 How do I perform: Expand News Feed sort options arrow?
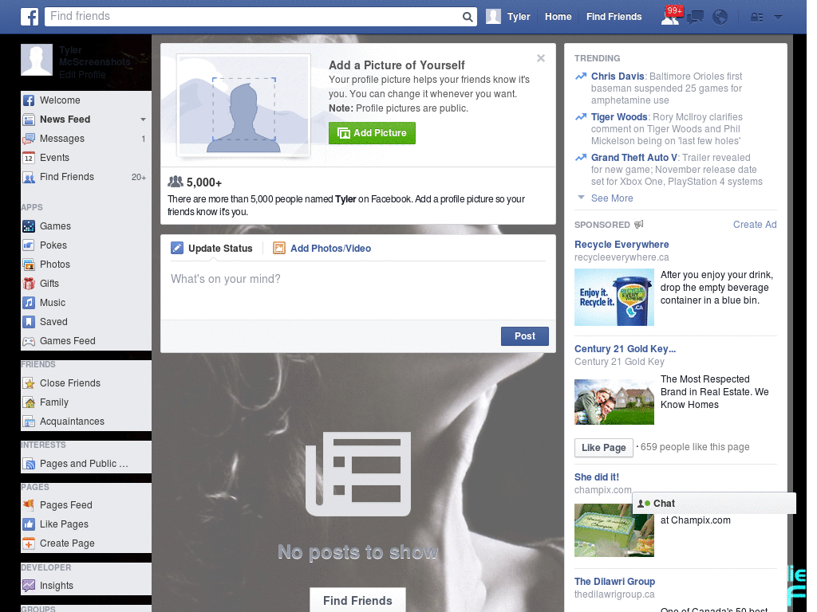[143, 120]
